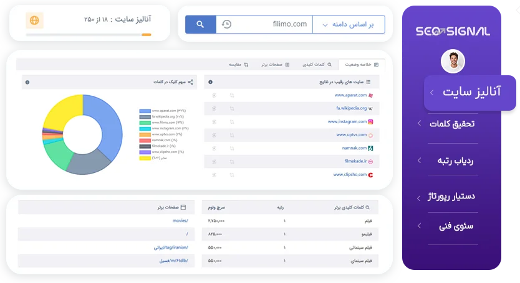
Task: Click the ۲,۷۵۰,۰۰۰ search volume value
Action: [x=216, y=221]
